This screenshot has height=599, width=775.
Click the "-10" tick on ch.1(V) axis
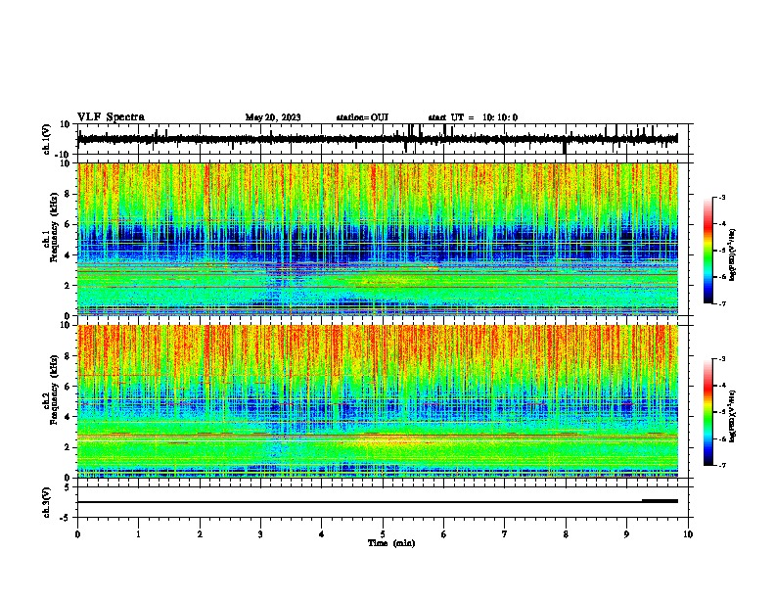pos(64,155)
